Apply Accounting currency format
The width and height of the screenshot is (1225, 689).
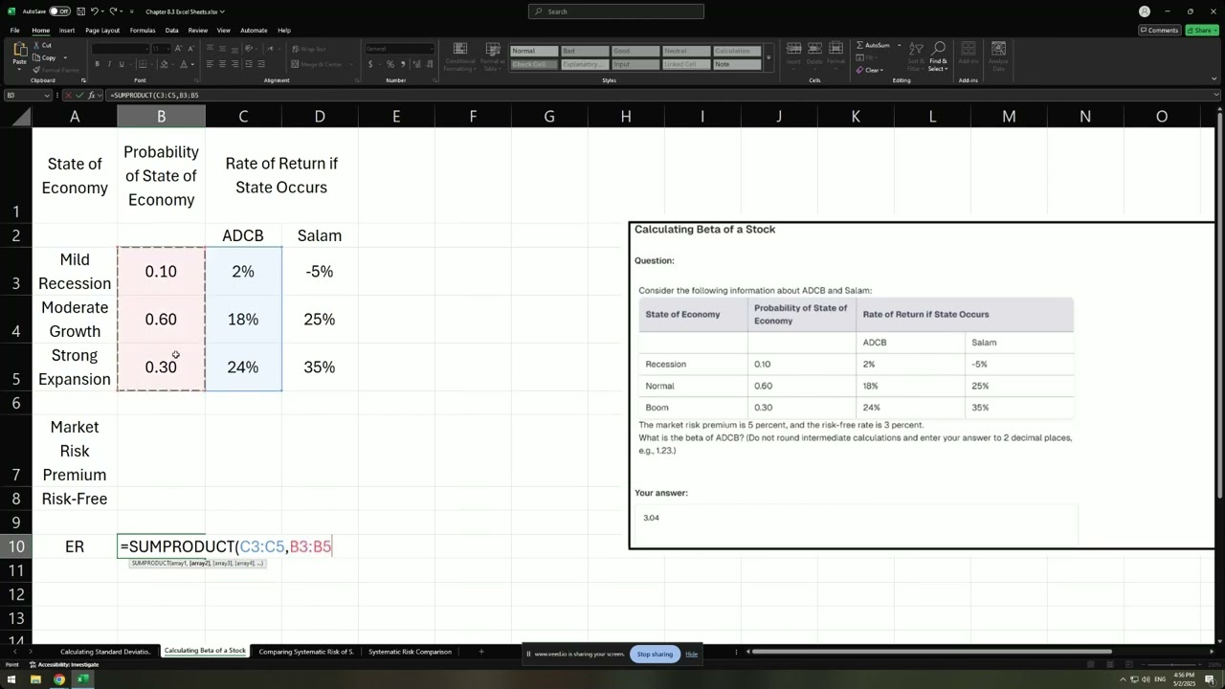point(369,64)
